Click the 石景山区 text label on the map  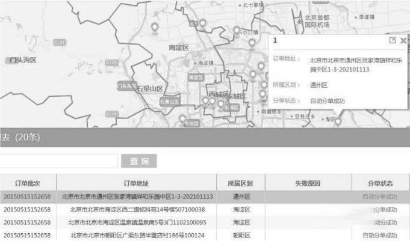[x=149, y=89]
